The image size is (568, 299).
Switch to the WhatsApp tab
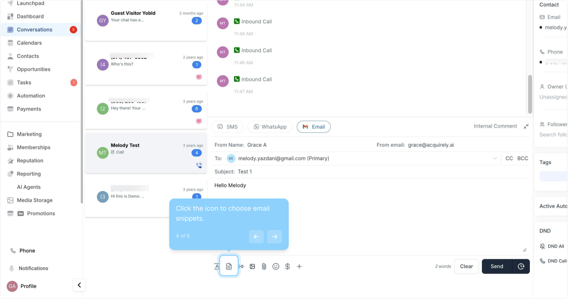[x=270, y=127]
